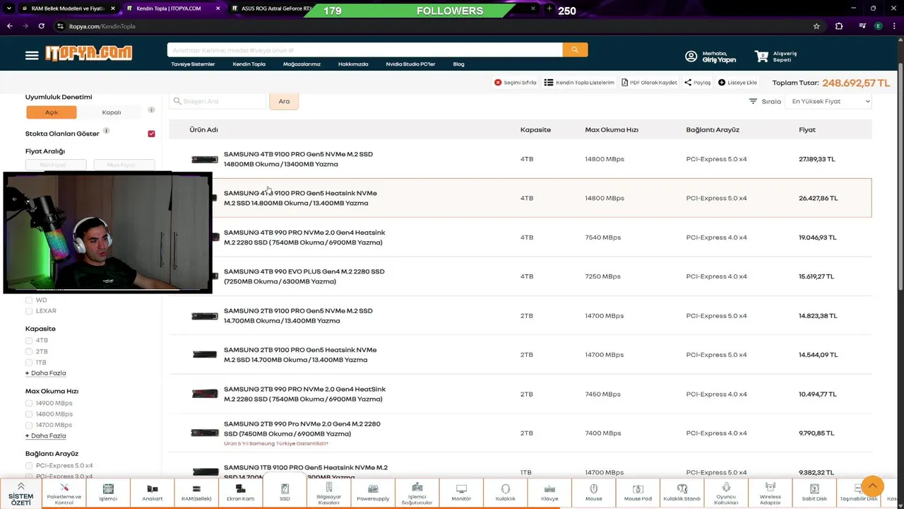The width and height of the screenshot is (904, 509).
Task: Select the RAM(Bellek) component category
Action: pyautogui.click(x=196, y=493)
